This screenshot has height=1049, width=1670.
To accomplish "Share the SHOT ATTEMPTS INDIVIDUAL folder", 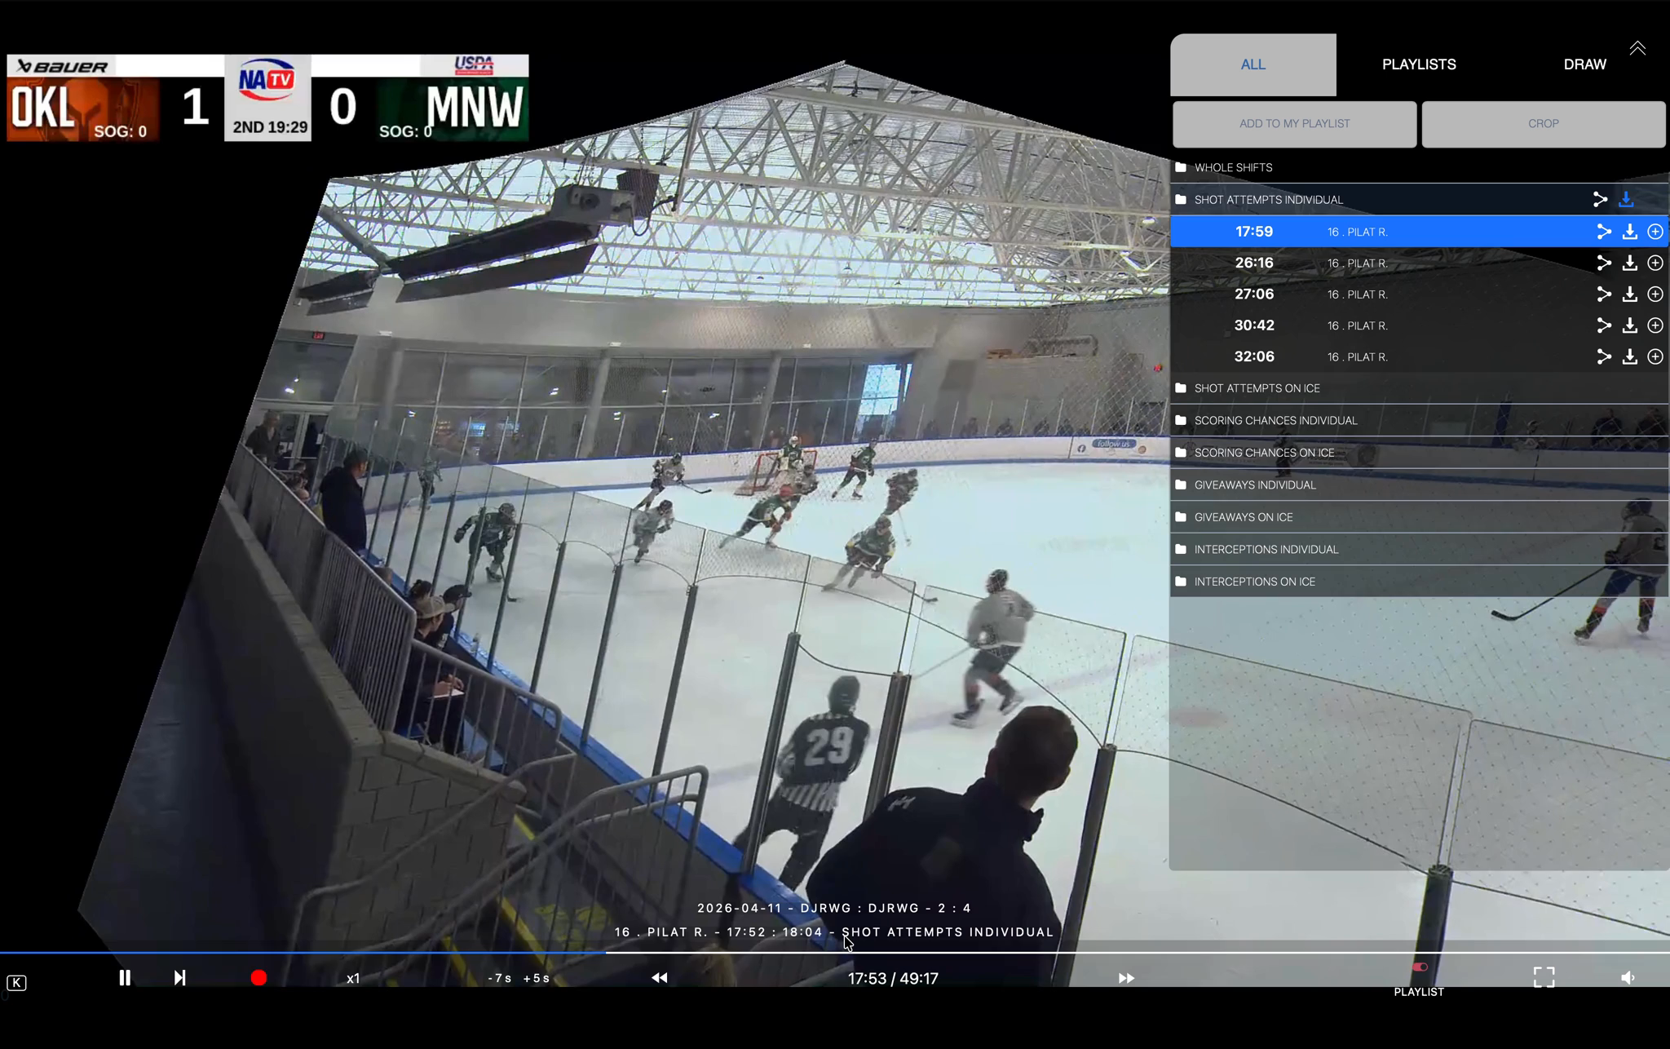I will click(x=1600, y=199).
